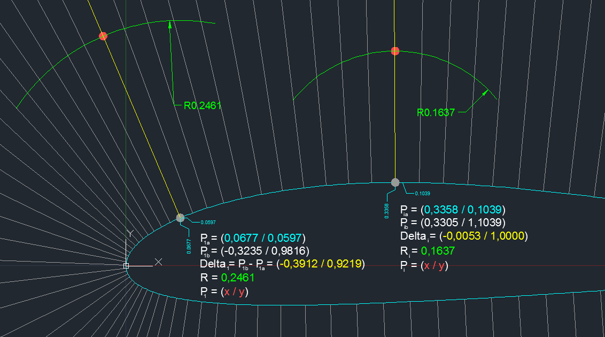Select the Deltai text with (-0,0053 / 1,0000)
The image size is (605, 337).
tap(464, 236)
